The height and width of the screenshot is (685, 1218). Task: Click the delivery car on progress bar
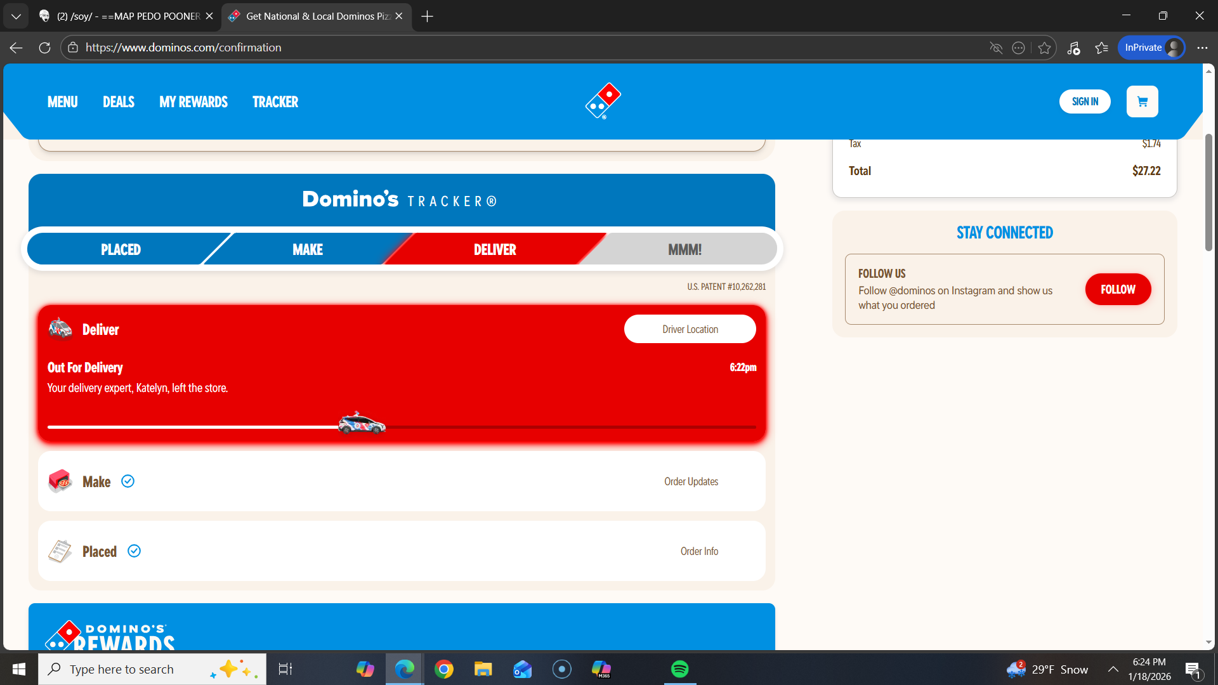click(362, 424)
